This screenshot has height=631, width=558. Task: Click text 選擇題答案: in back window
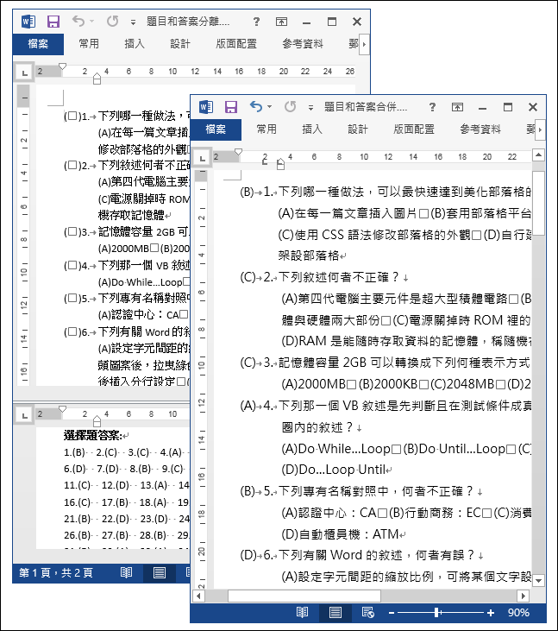tap(93, 435)
